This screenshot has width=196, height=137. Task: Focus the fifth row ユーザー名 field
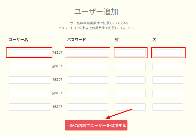coord(30,107)
